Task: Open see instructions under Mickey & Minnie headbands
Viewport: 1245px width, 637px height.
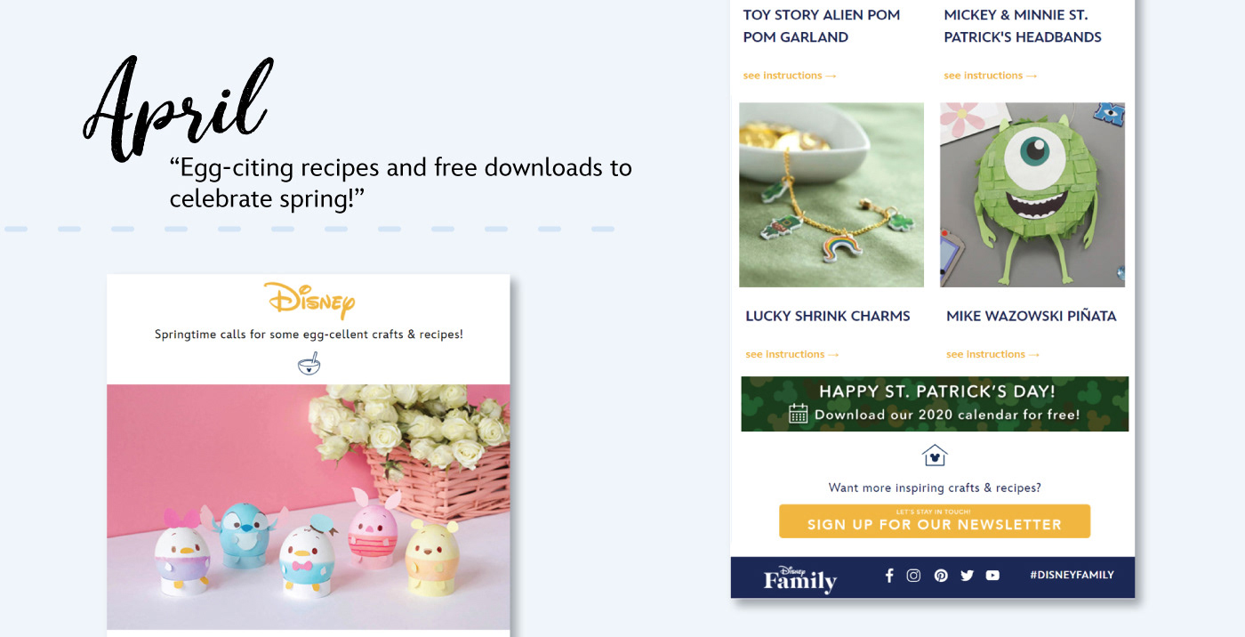Action: click(991, 76)
